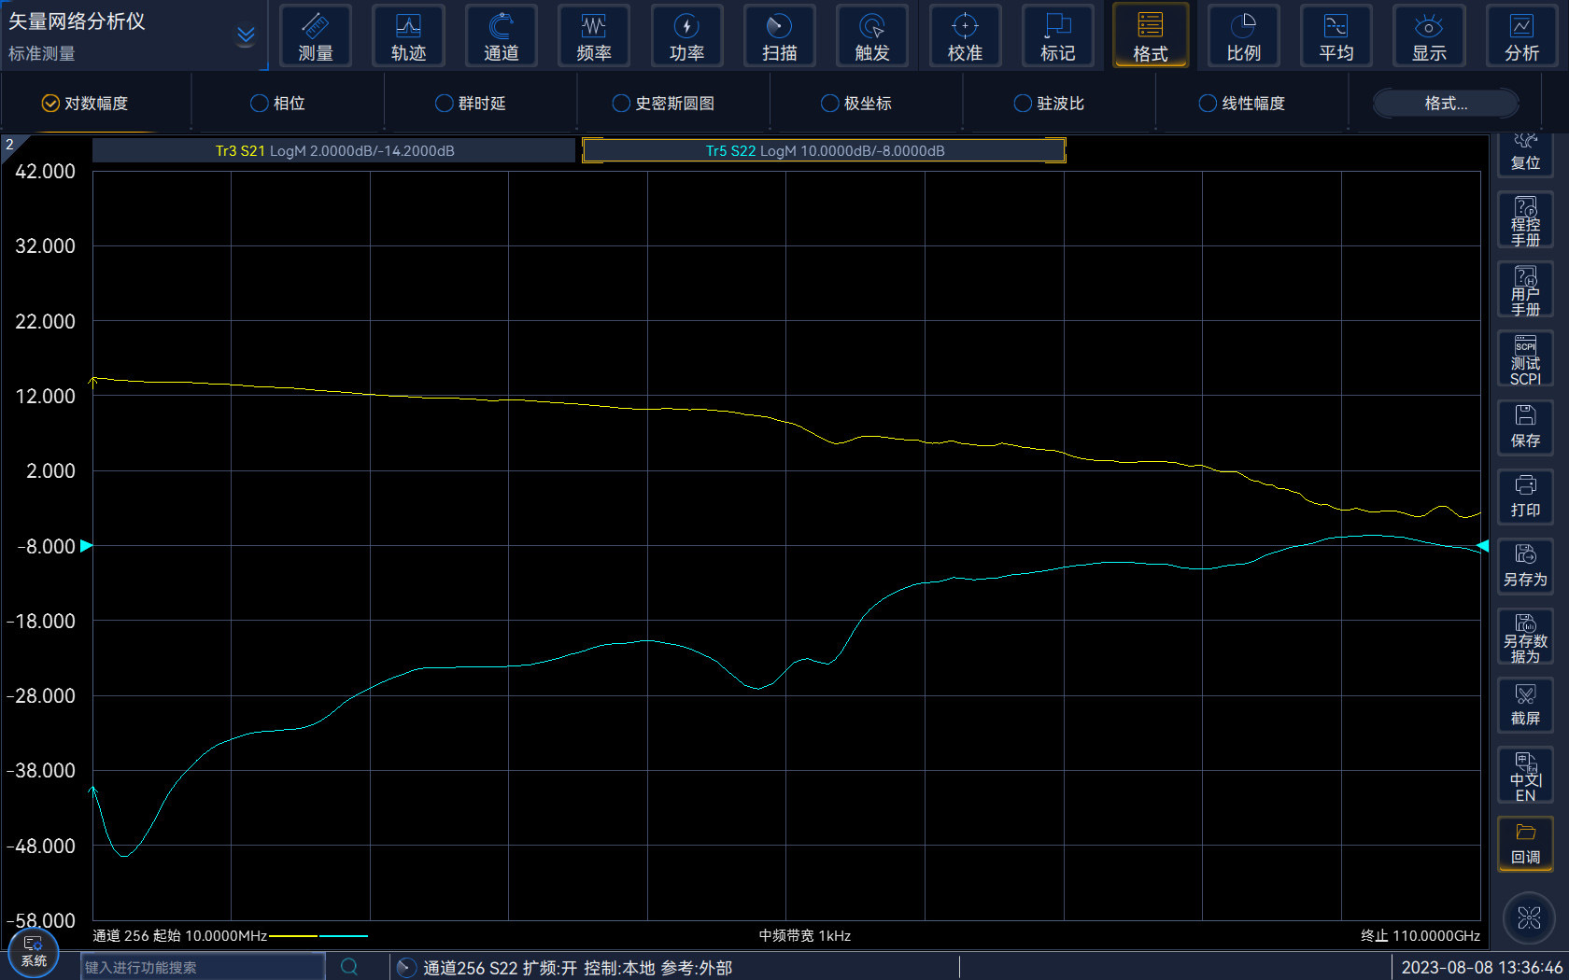Select the 相位 (Phase) radio button
This screenshot has width=1569, height=980.
pyautogui.click(x=260, y=104)
